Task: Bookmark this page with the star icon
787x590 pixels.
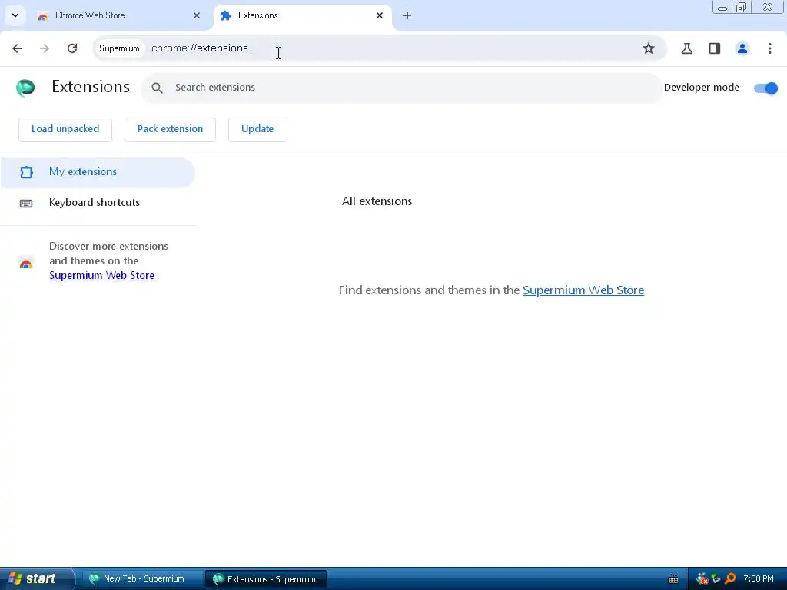Action: coord(649,48)
